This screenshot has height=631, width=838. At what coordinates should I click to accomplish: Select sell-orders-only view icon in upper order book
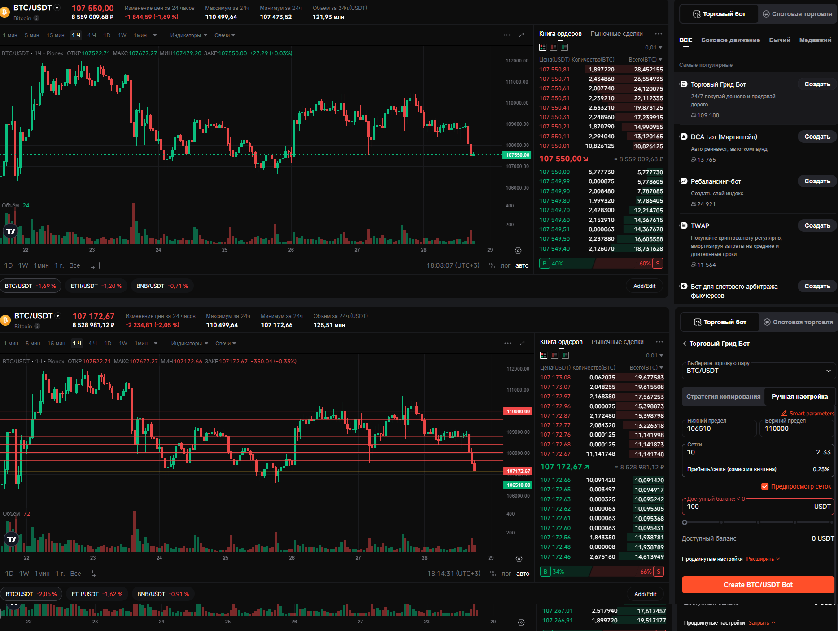pyautogui.click(x=554, y=47)
